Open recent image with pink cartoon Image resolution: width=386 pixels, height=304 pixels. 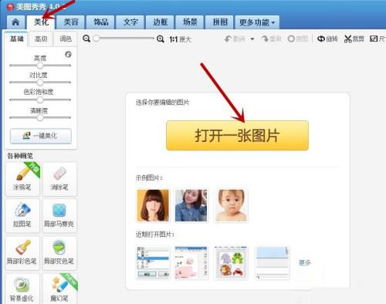[191, 262]
